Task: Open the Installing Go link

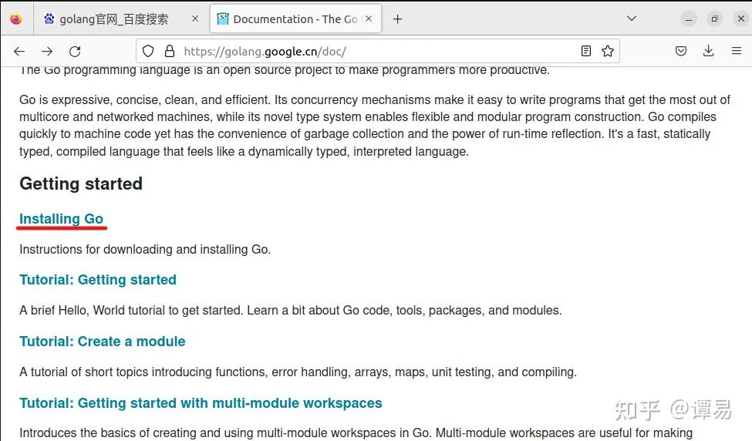Action: pyautogui.click(x=61, y=219)
